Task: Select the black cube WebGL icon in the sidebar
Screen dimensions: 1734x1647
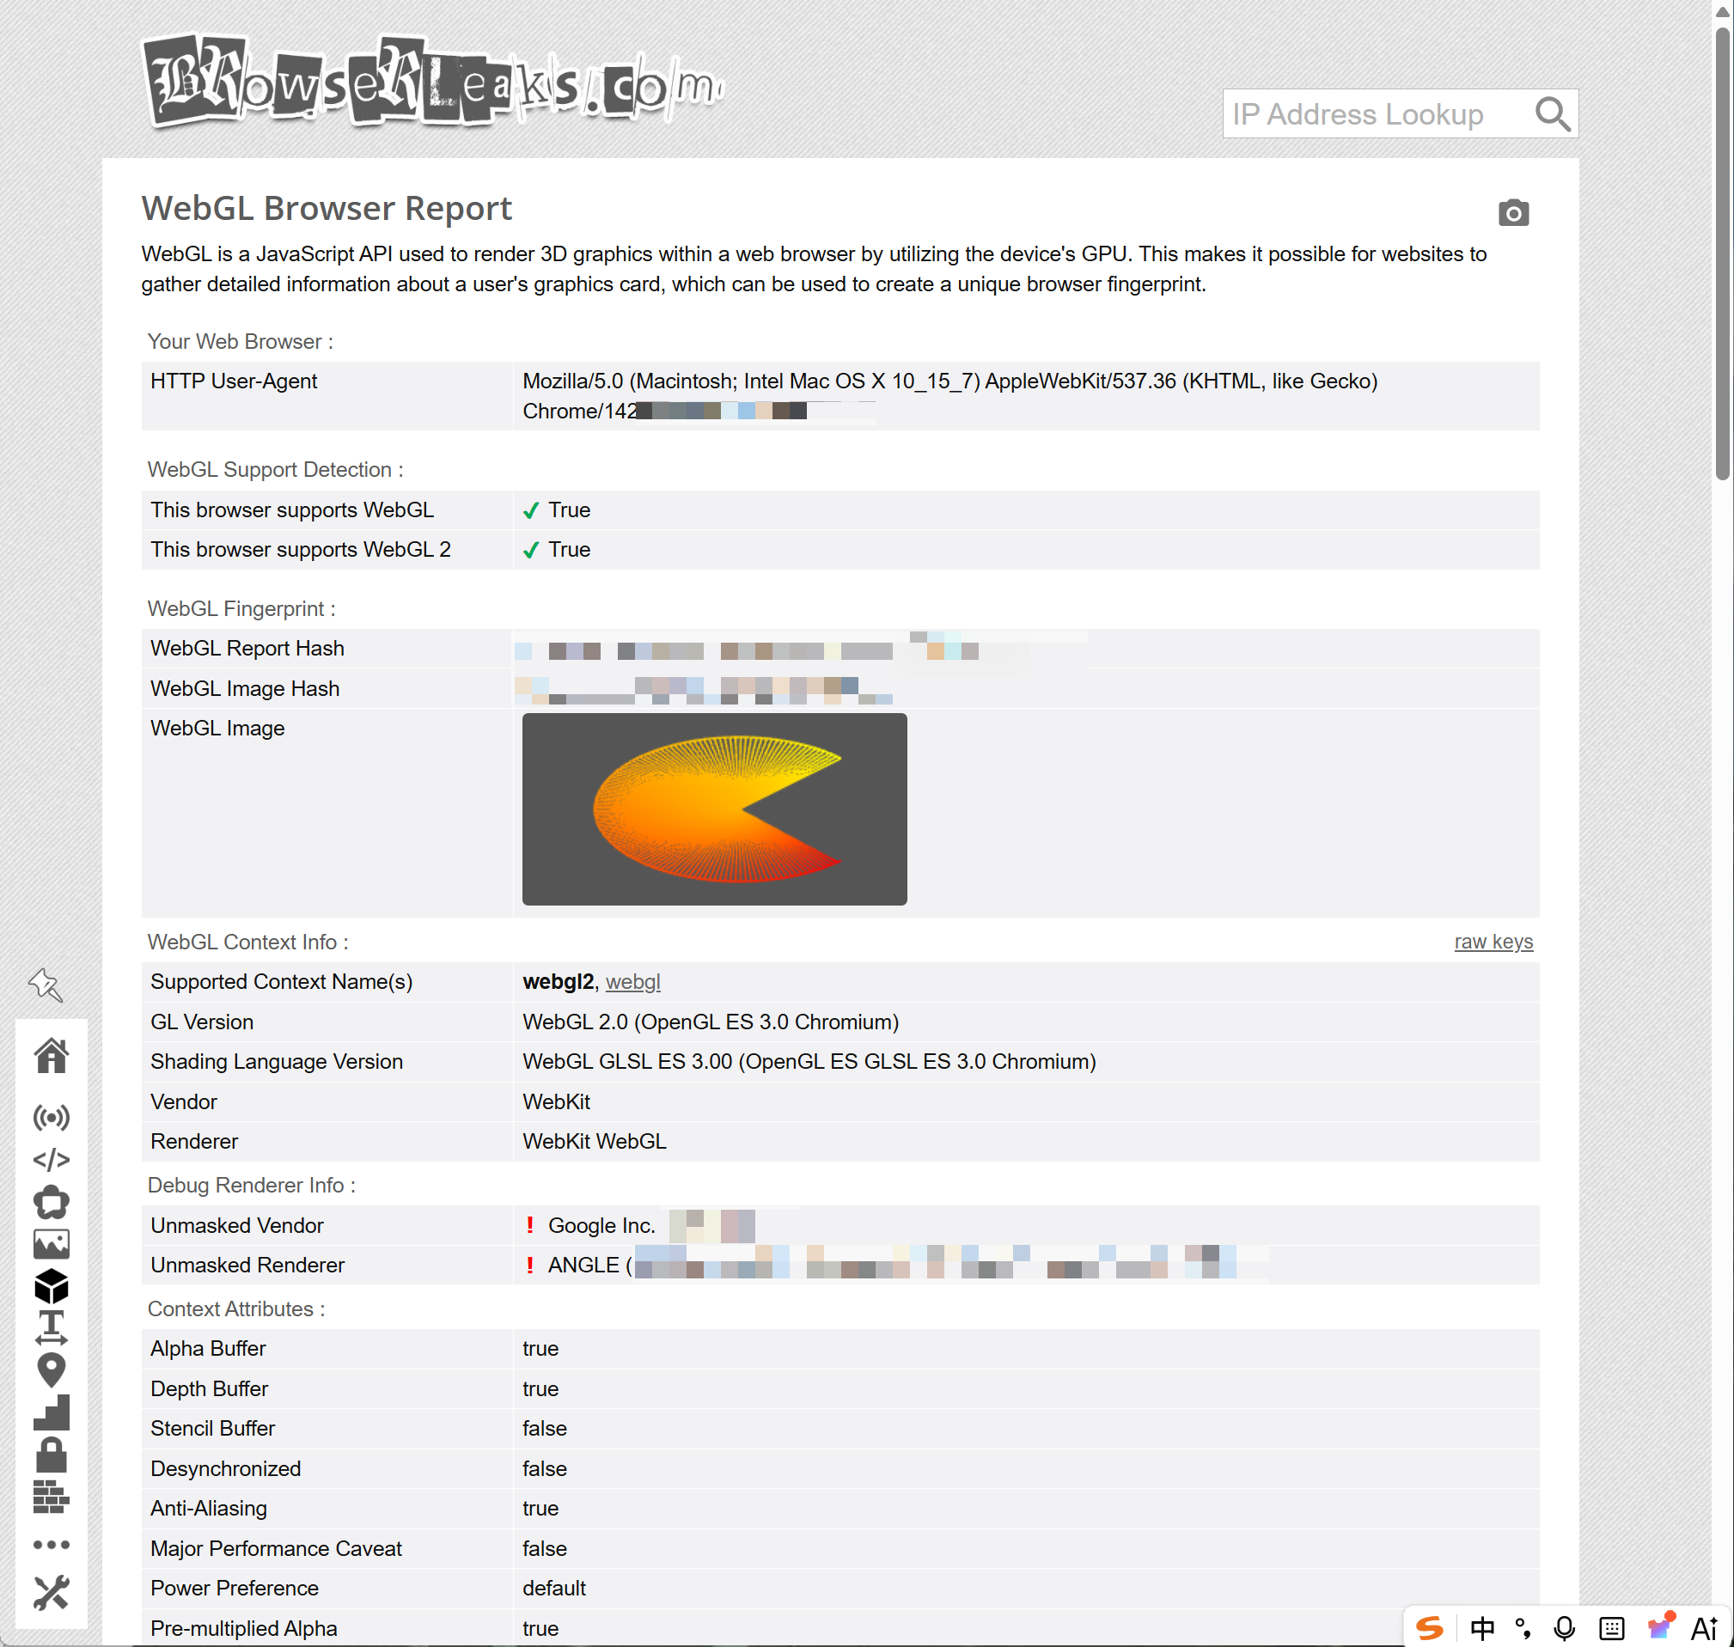Action: (x=51, y=1286)
